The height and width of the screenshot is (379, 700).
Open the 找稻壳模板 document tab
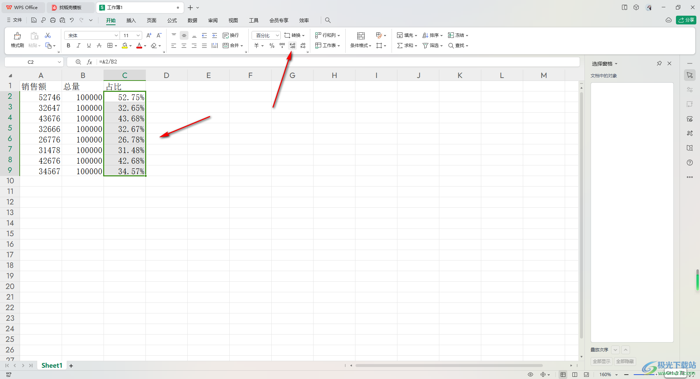pos(71,7)
